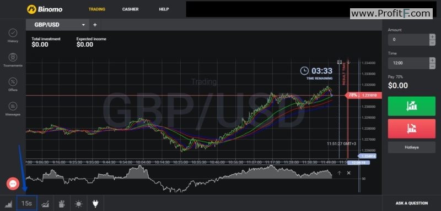Screen dimensions: 441x211
Task: Open the Offers percent icon
Action: click(x=13, y=81)
